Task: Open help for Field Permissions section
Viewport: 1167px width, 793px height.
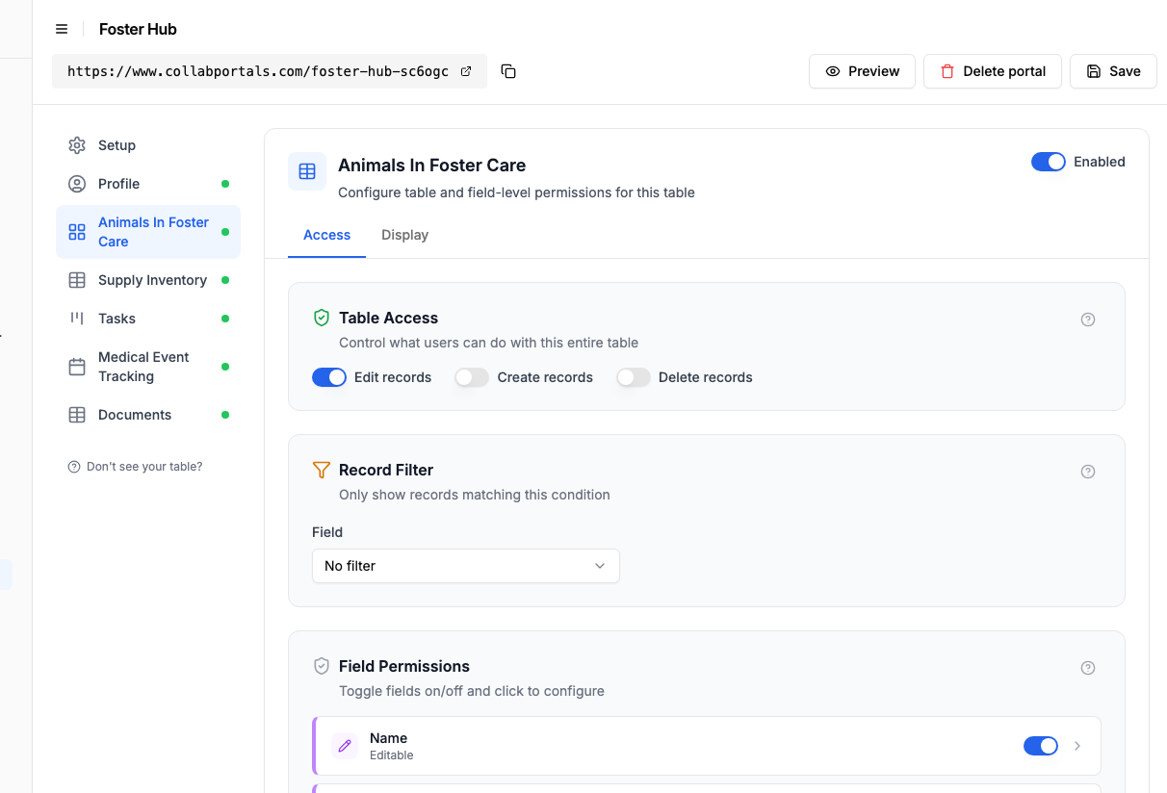Action: pos(1088,668)
